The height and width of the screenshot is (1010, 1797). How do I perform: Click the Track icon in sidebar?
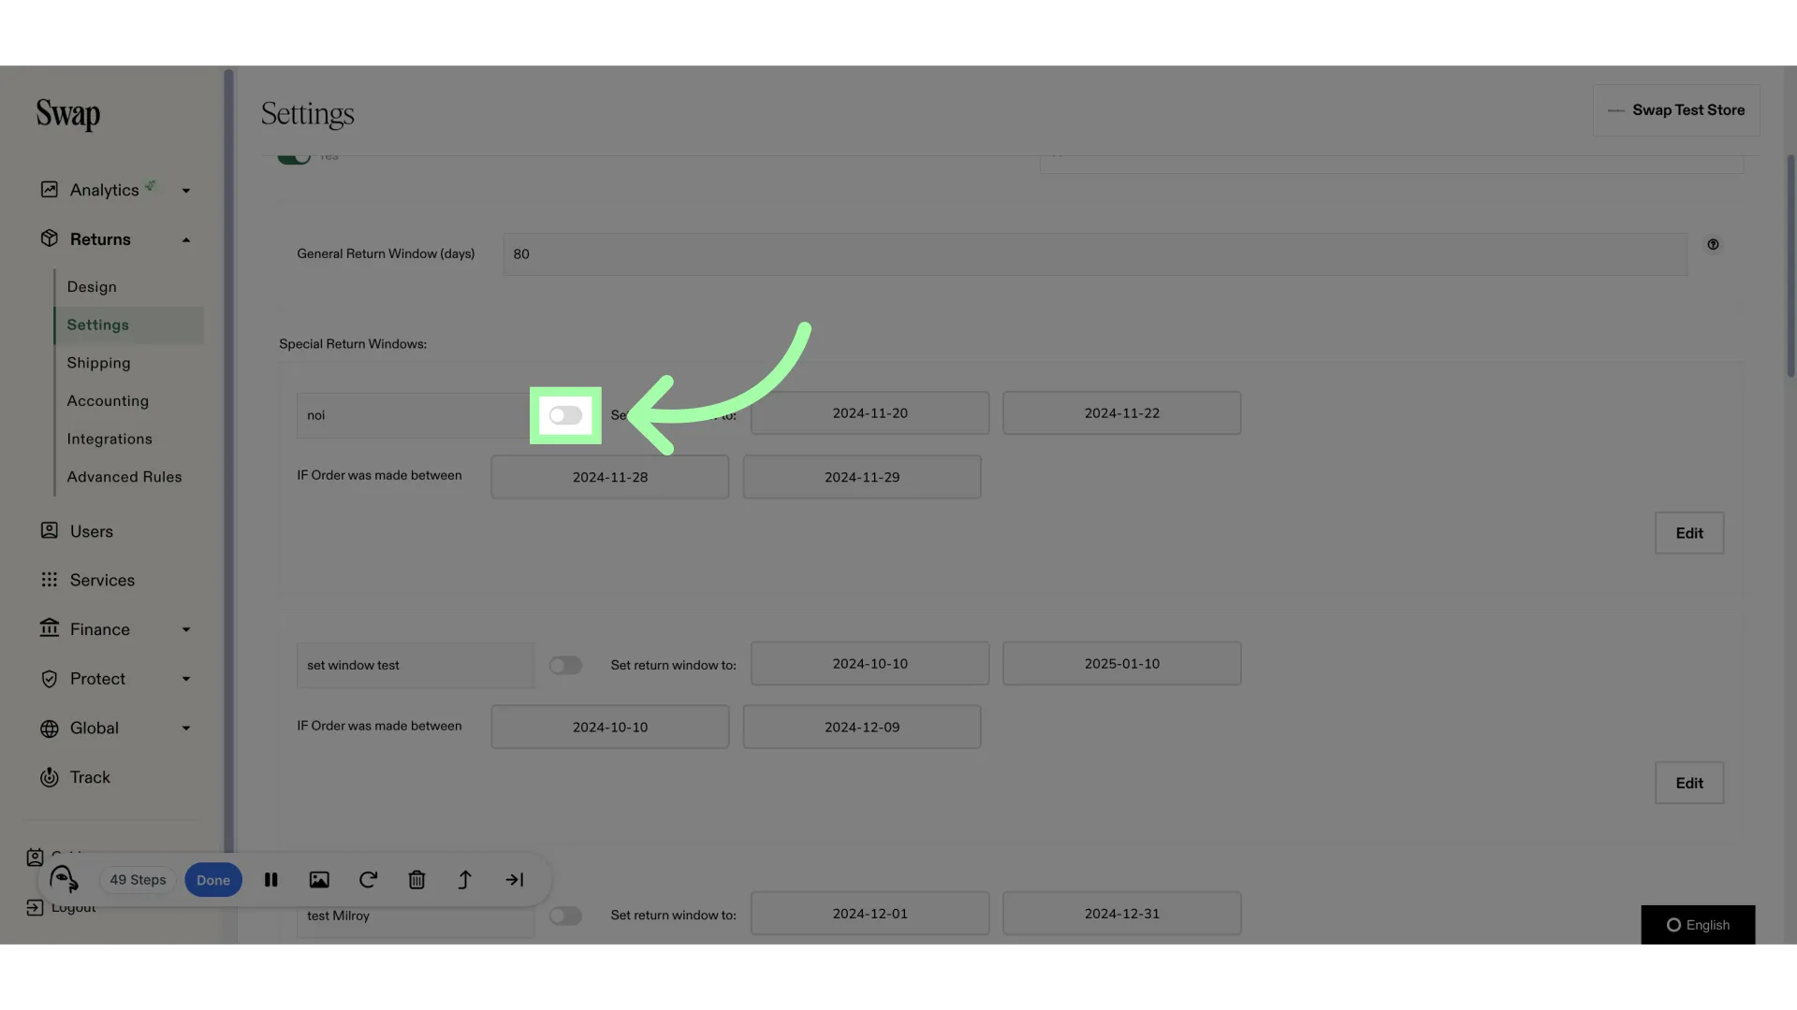pos(50,777)
